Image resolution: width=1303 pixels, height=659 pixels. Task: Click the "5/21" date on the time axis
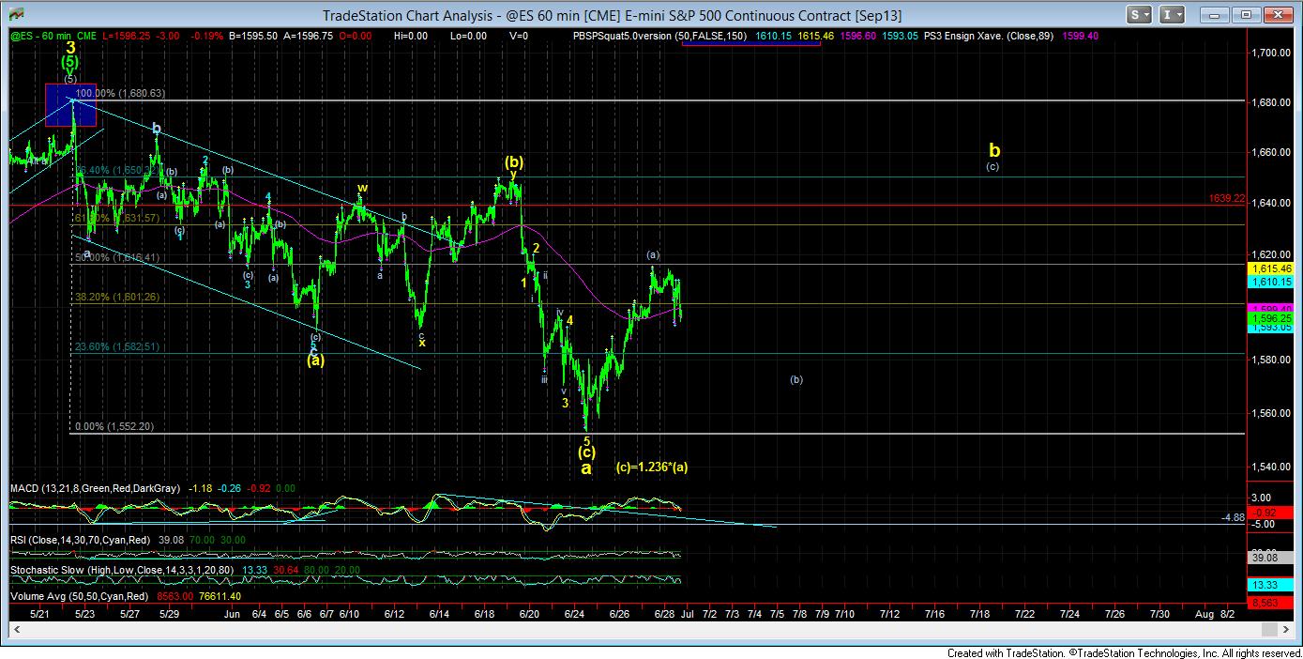(x=39, y=614)
